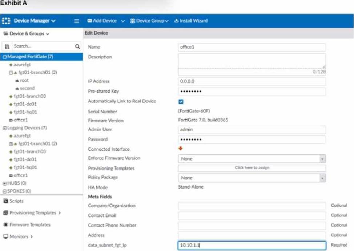The image size is (354, 251).
Task: Click the data_subnet_fgt_ip input field
Action: tap(252, 246)
